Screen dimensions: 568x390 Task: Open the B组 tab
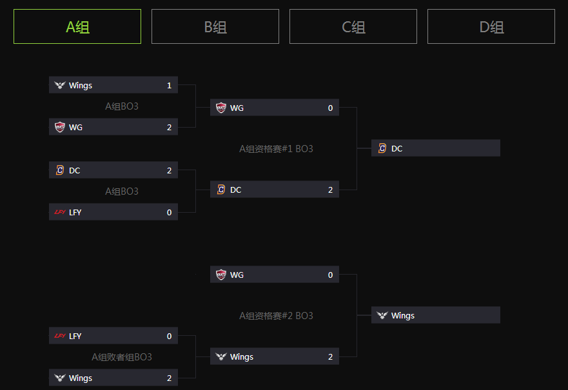[x=215, y=26]
